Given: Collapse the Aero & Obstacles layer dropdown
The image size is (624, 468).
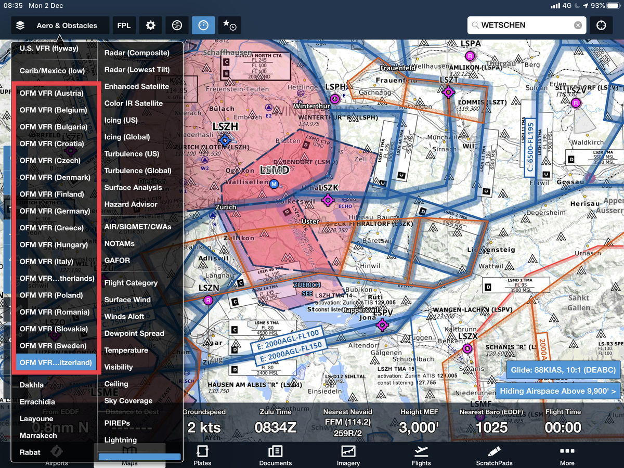Looking at the screenshot, I should pos(60,25).
